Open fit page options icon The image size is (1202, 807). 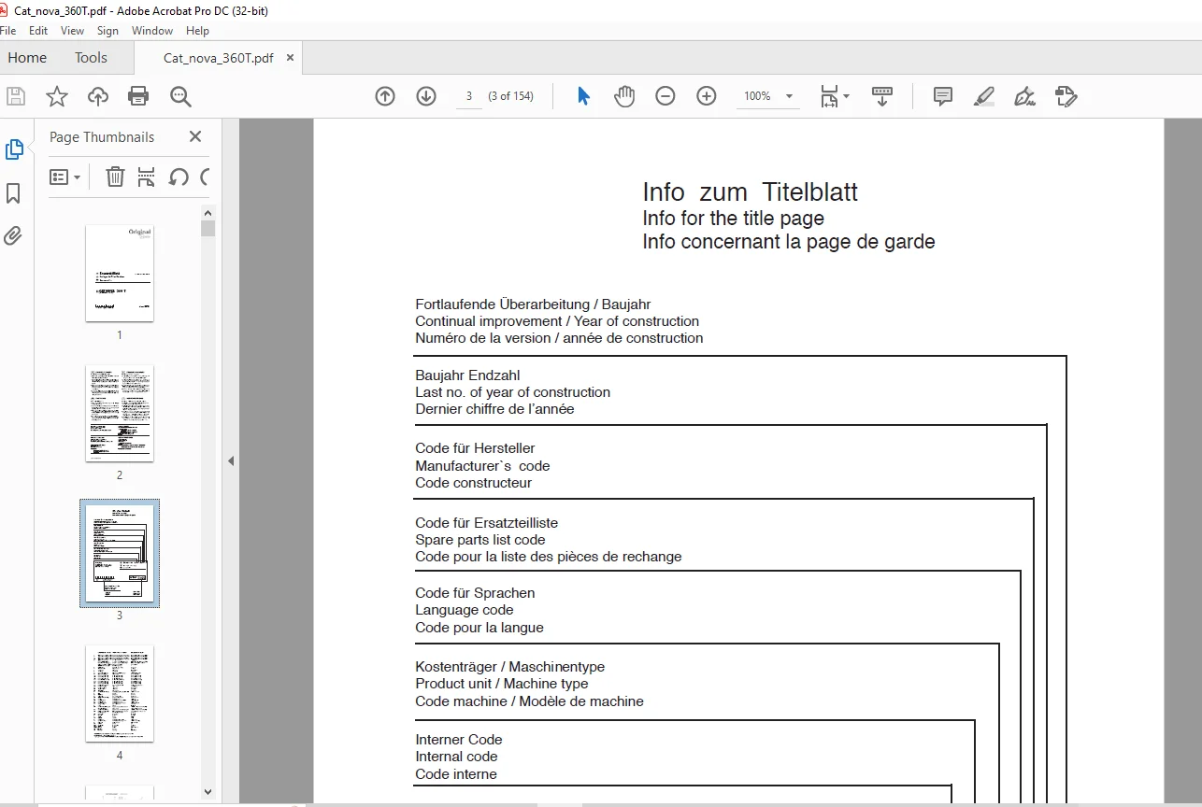[834, 96]
